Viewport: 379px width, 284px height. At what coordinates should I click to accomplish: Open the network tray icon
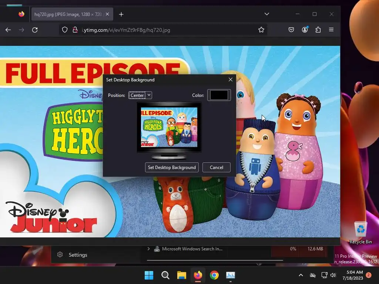pos(324,275)
